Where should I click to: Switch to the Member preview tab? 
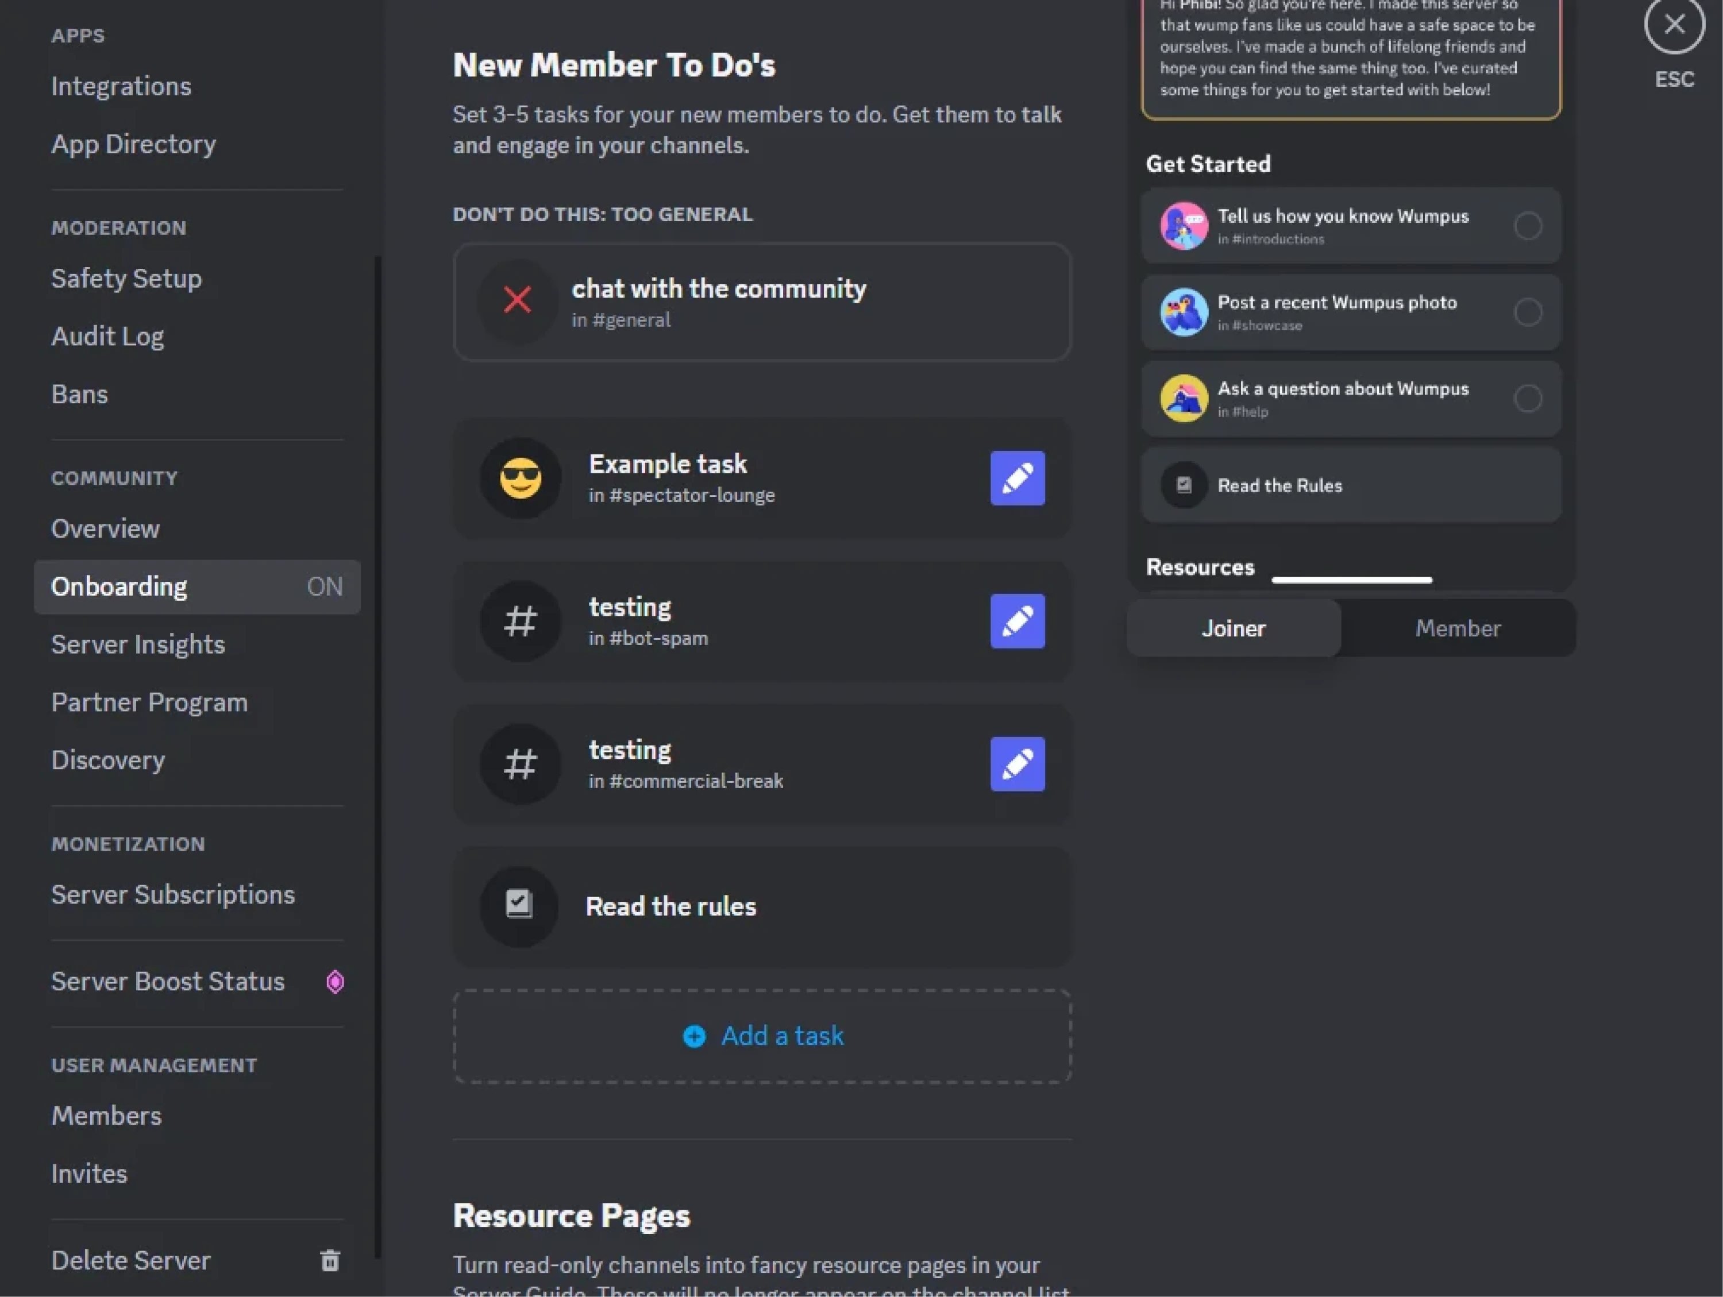(x=1458, y=628)
